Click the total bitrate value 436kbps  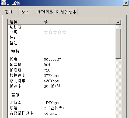[51, 81]
